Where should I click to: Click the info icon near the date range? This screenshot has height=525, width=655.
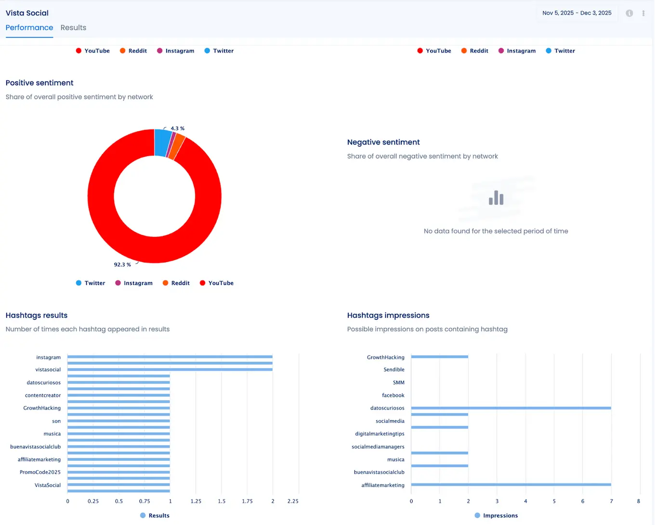(x=629, y=13)
